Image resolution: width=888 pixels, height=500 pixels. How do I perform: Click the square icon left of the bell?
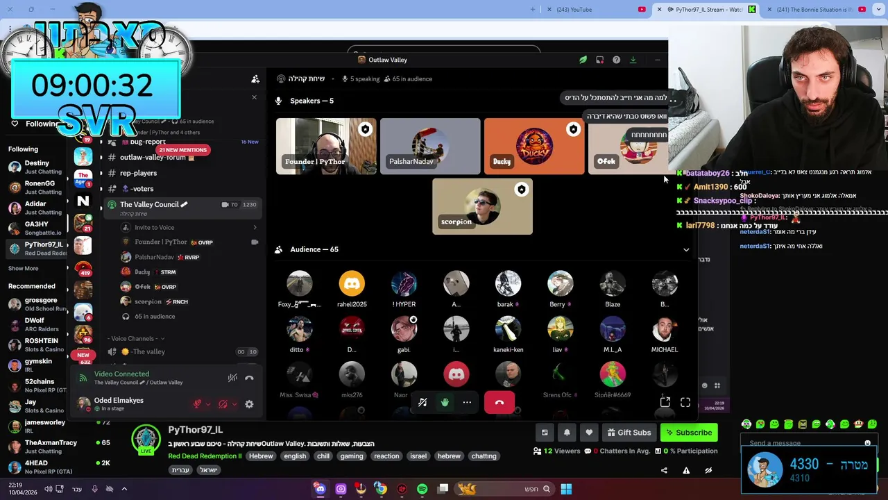545,433
